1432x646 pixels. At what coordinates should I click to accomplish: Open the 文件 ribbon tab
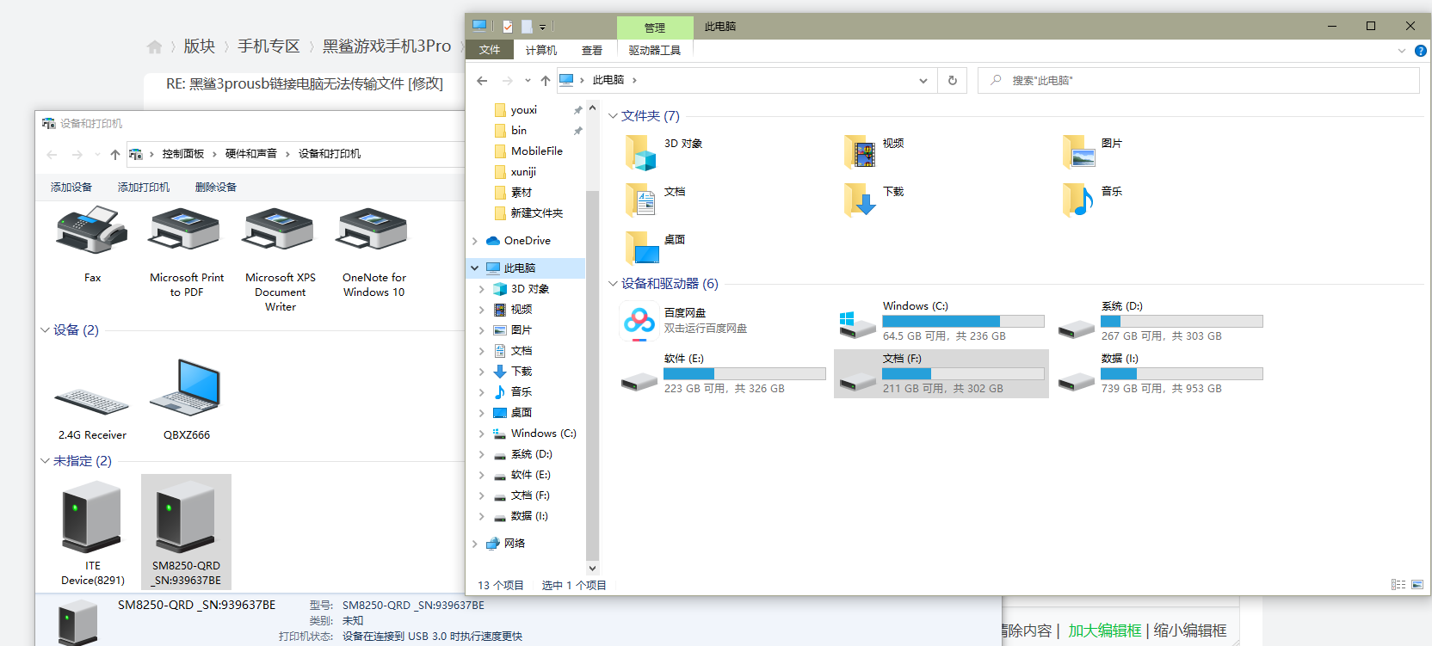click(490, 50)
